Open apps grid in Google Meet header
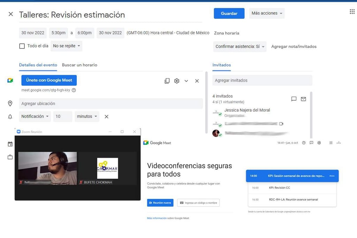Viewport: 357px width, 238px height. pyautogui.click(x=331, y=143)
